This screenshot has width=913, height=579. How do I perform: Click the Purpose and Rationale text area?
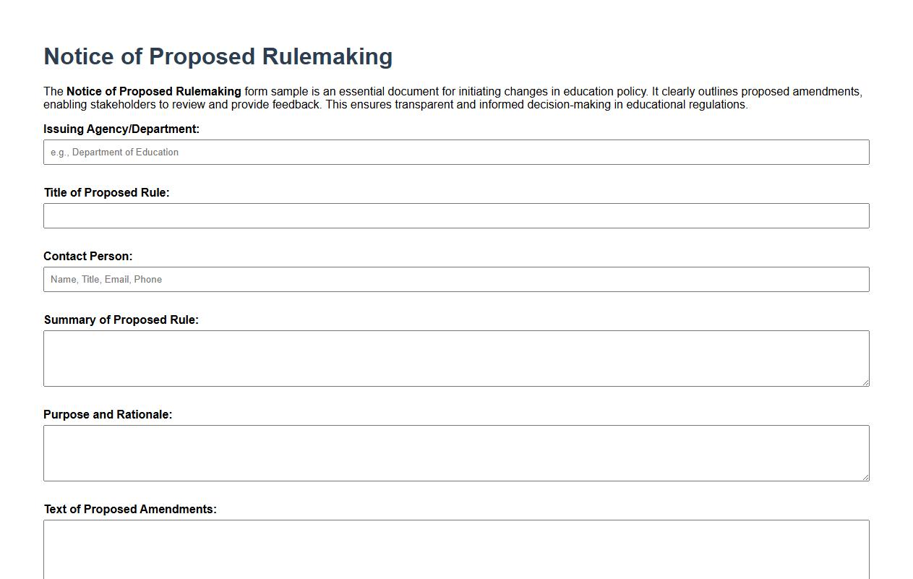pyautogui.click(x=456, y=453)
